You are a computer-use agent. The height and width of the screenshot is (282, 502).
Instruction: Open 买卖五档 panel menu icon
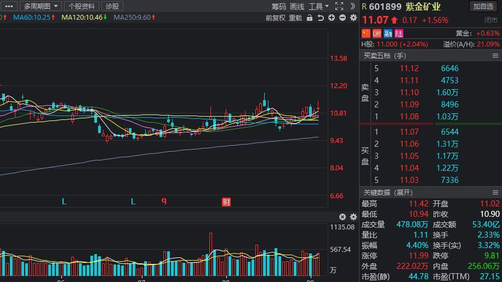tap(495, 56)
